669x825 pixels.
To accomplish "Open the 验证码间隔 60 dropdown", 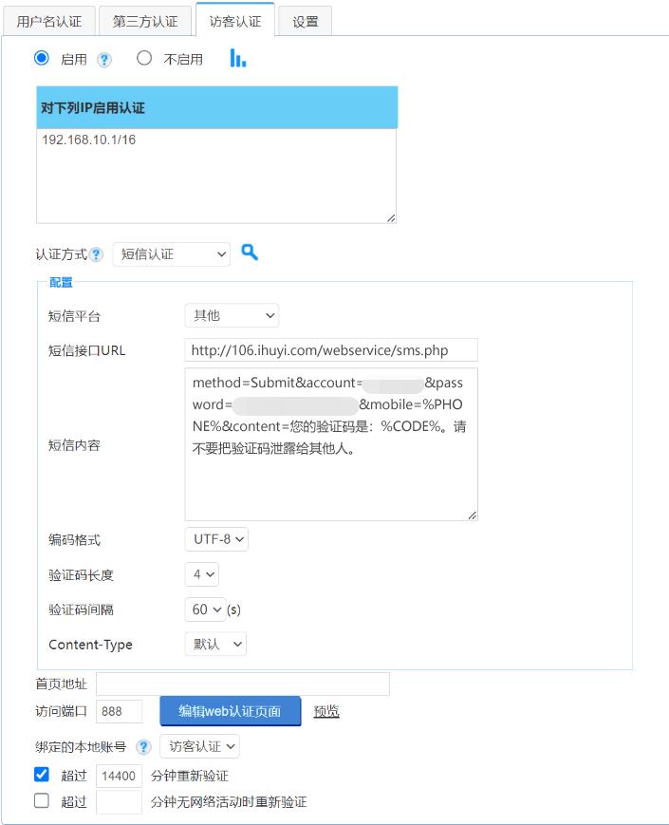I will [206, 609].
